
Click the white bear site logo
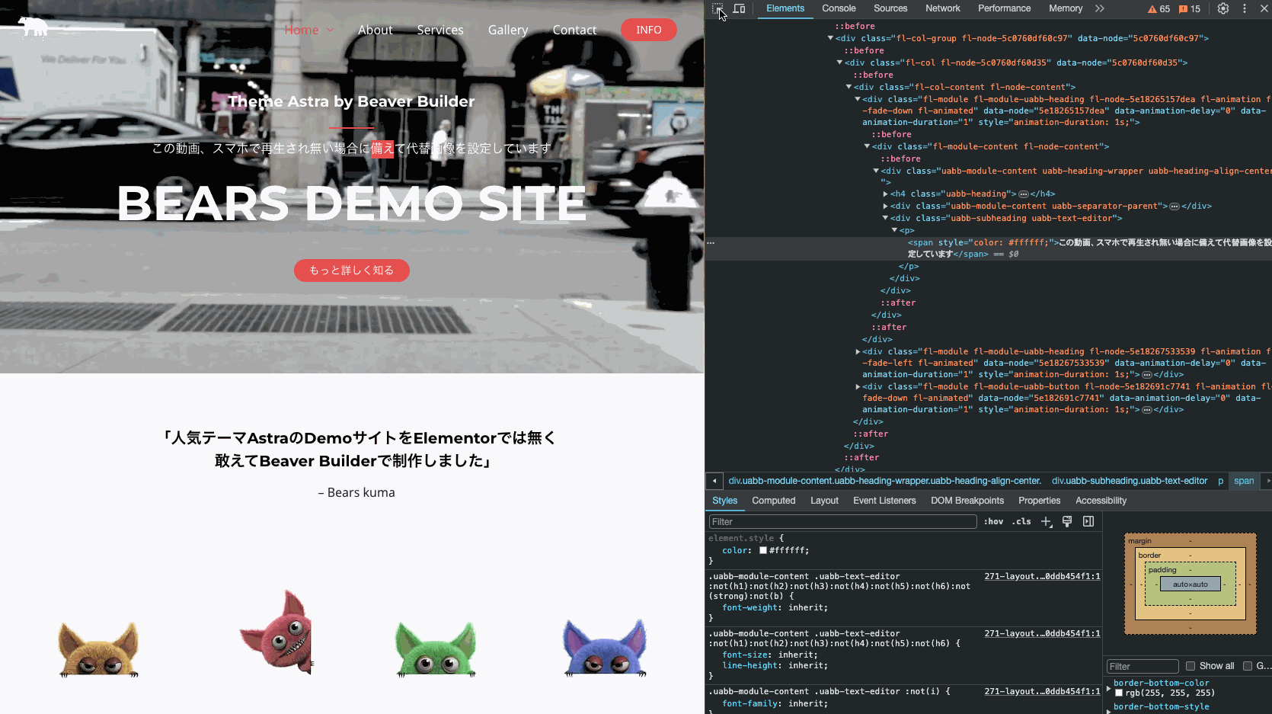(x=34, y=27)
